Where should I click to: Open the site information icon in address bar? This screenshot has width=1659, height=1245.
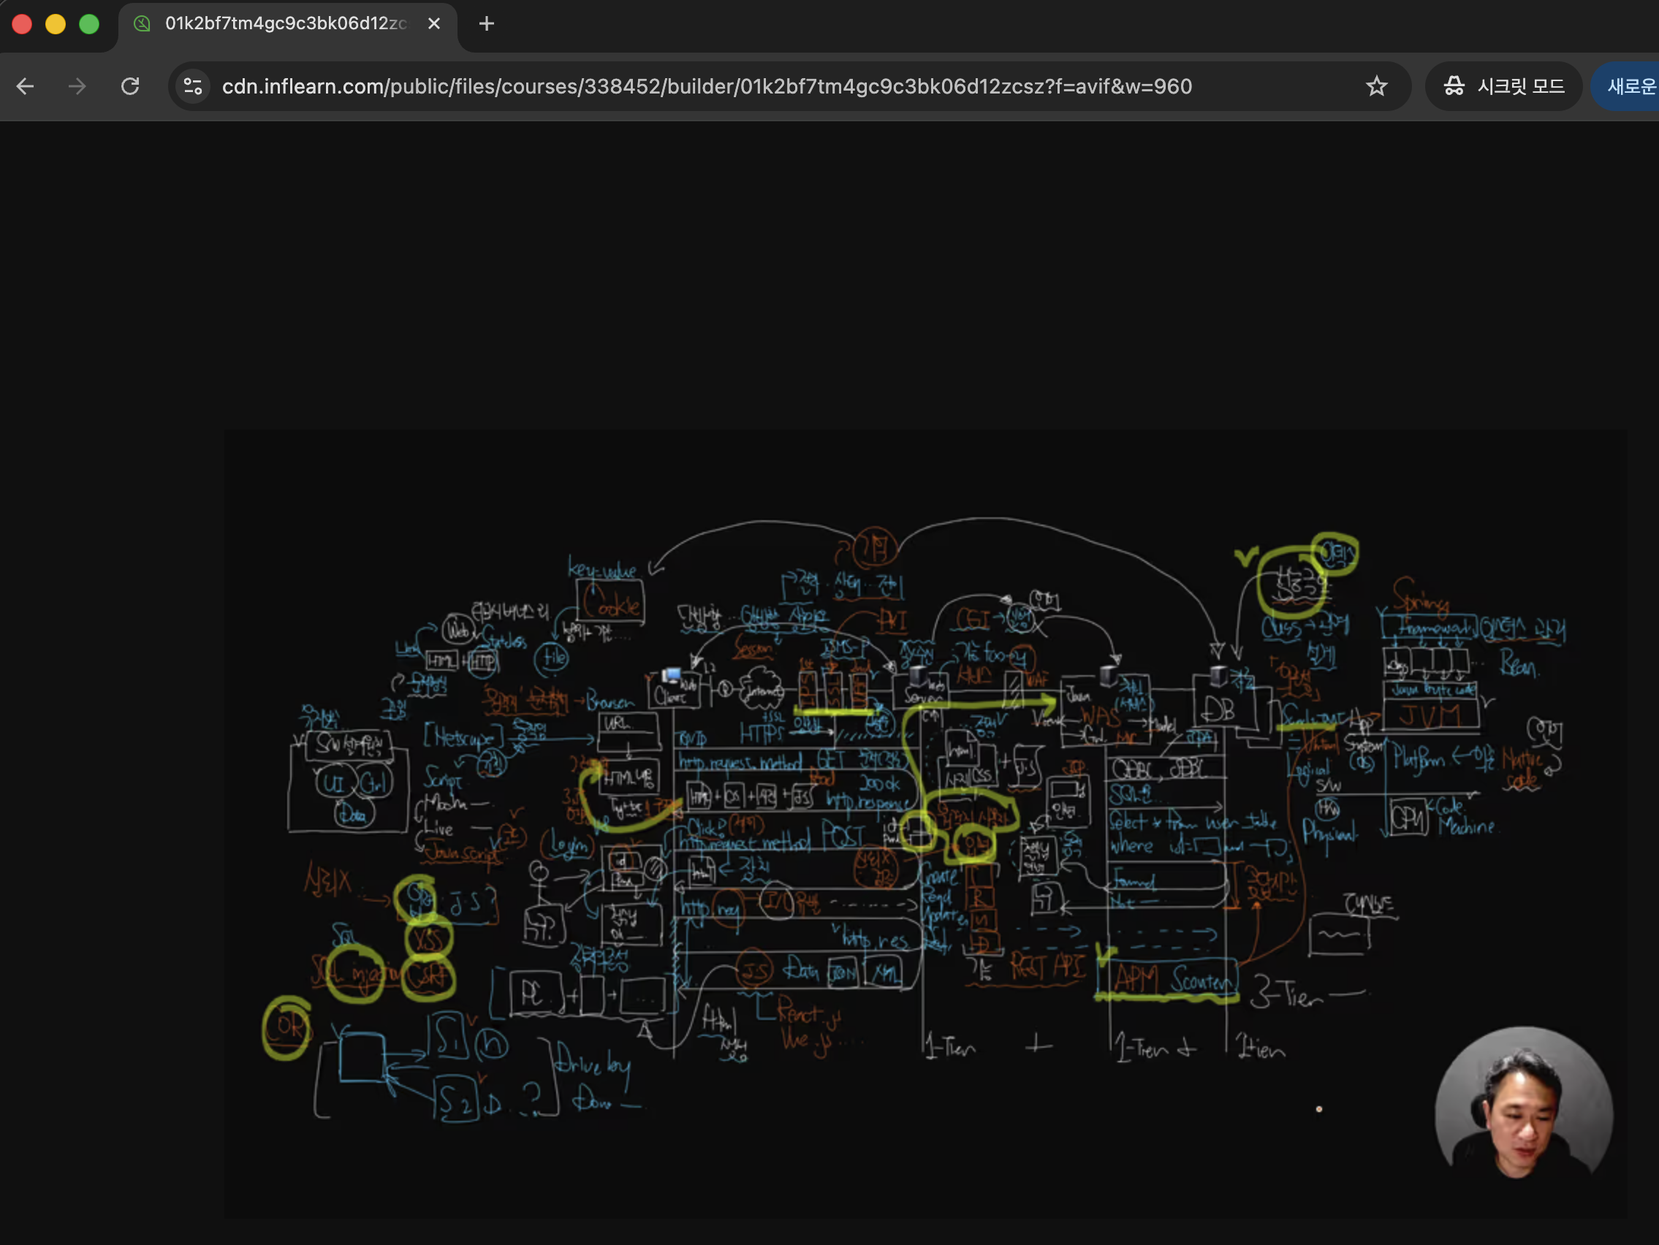(x=194, y=86)
